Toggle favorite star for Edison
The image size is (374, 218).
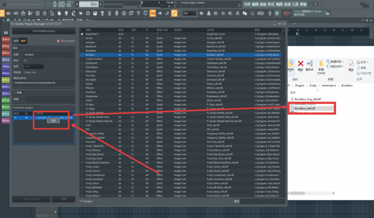(x=82, y=84)
